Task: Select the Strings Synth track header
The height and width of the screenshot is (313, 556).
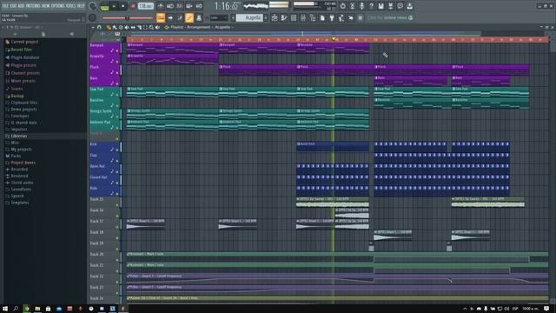Action: 104,114
